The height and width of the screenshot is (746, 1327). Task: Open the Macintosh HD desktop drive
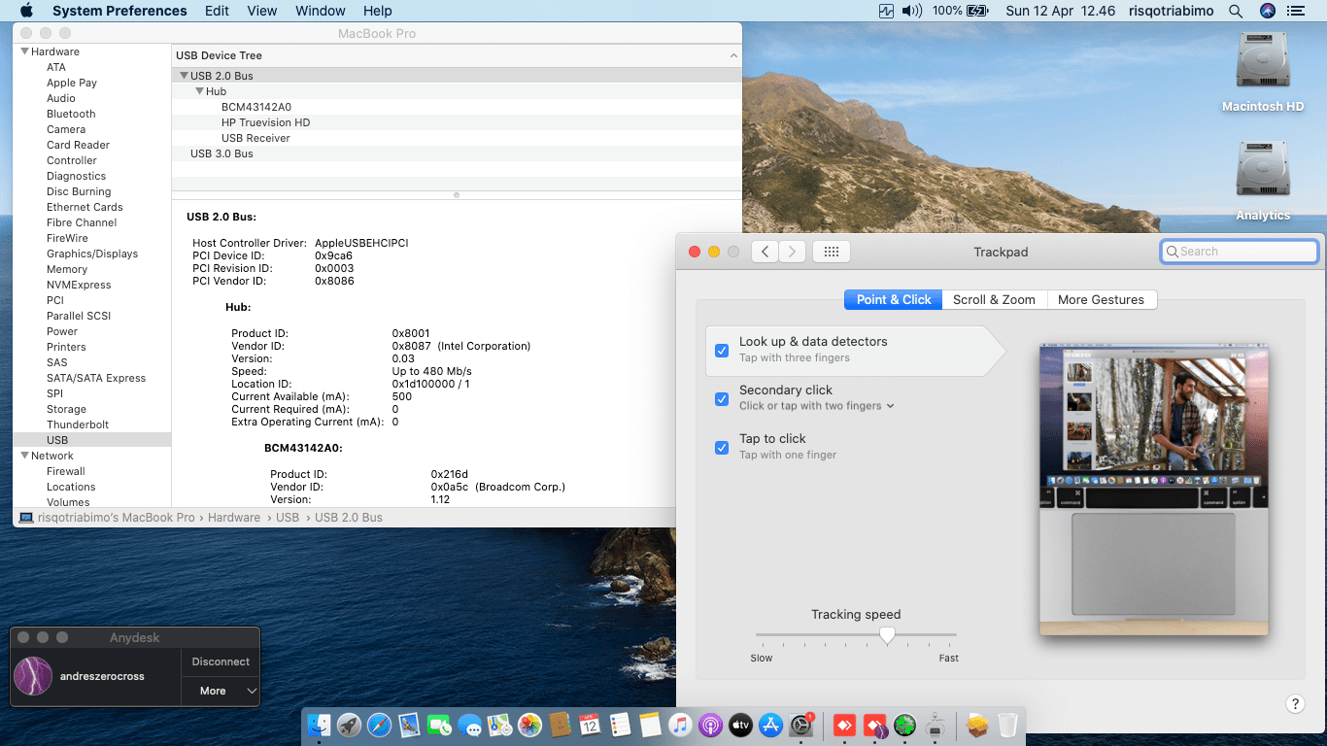tap(1262, 72)
